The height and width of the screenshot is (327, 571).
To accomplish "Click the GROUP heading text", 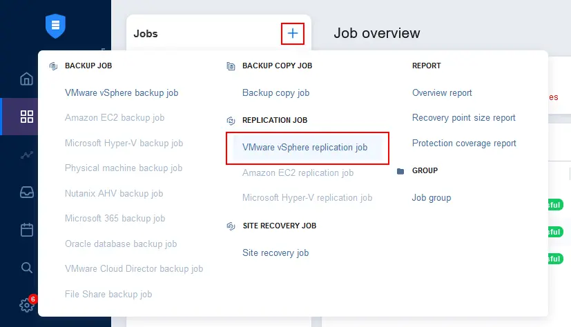I will pos(425,170).
